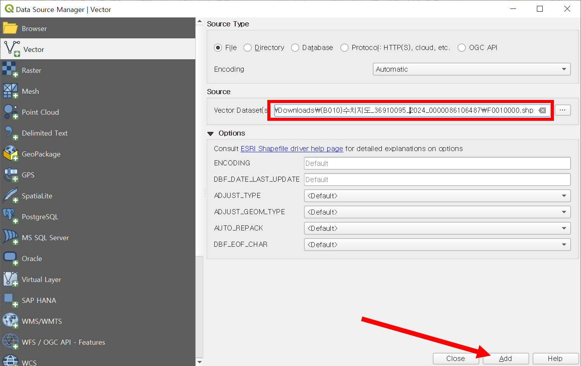This screenshot has height=366, width=581.
Task: Switch to the Delimited Text tab label
Action: [x=45, y=133]
